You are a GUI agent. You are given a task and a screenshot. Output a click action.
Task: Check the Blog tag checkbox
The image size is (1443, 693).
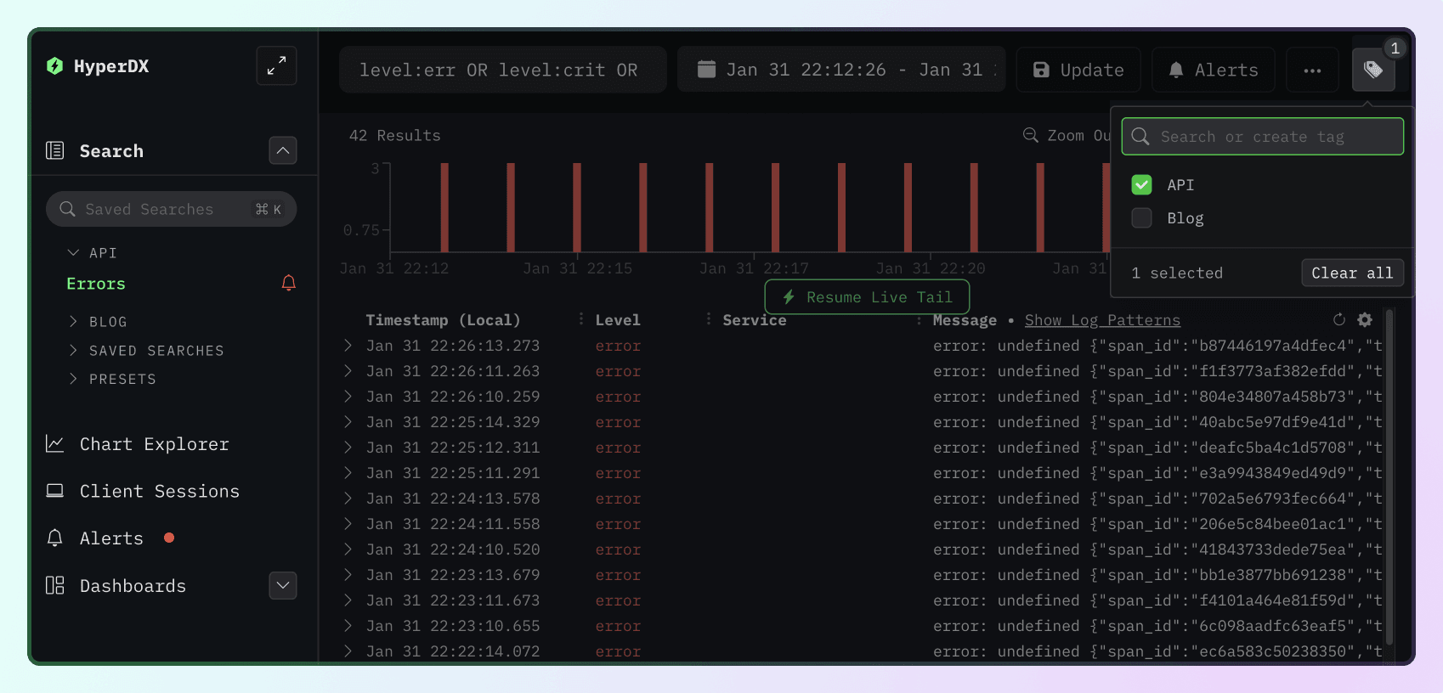pos(1141,218)
